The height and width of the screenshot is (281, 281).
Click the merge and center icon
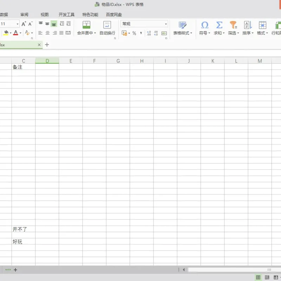(x=86, y=25)
